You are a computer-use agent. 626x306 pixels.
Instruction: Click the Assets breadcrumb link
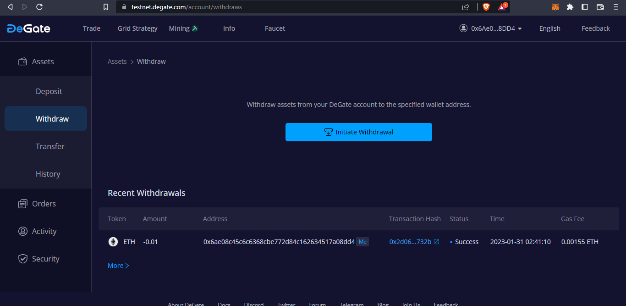click(117, 61)
